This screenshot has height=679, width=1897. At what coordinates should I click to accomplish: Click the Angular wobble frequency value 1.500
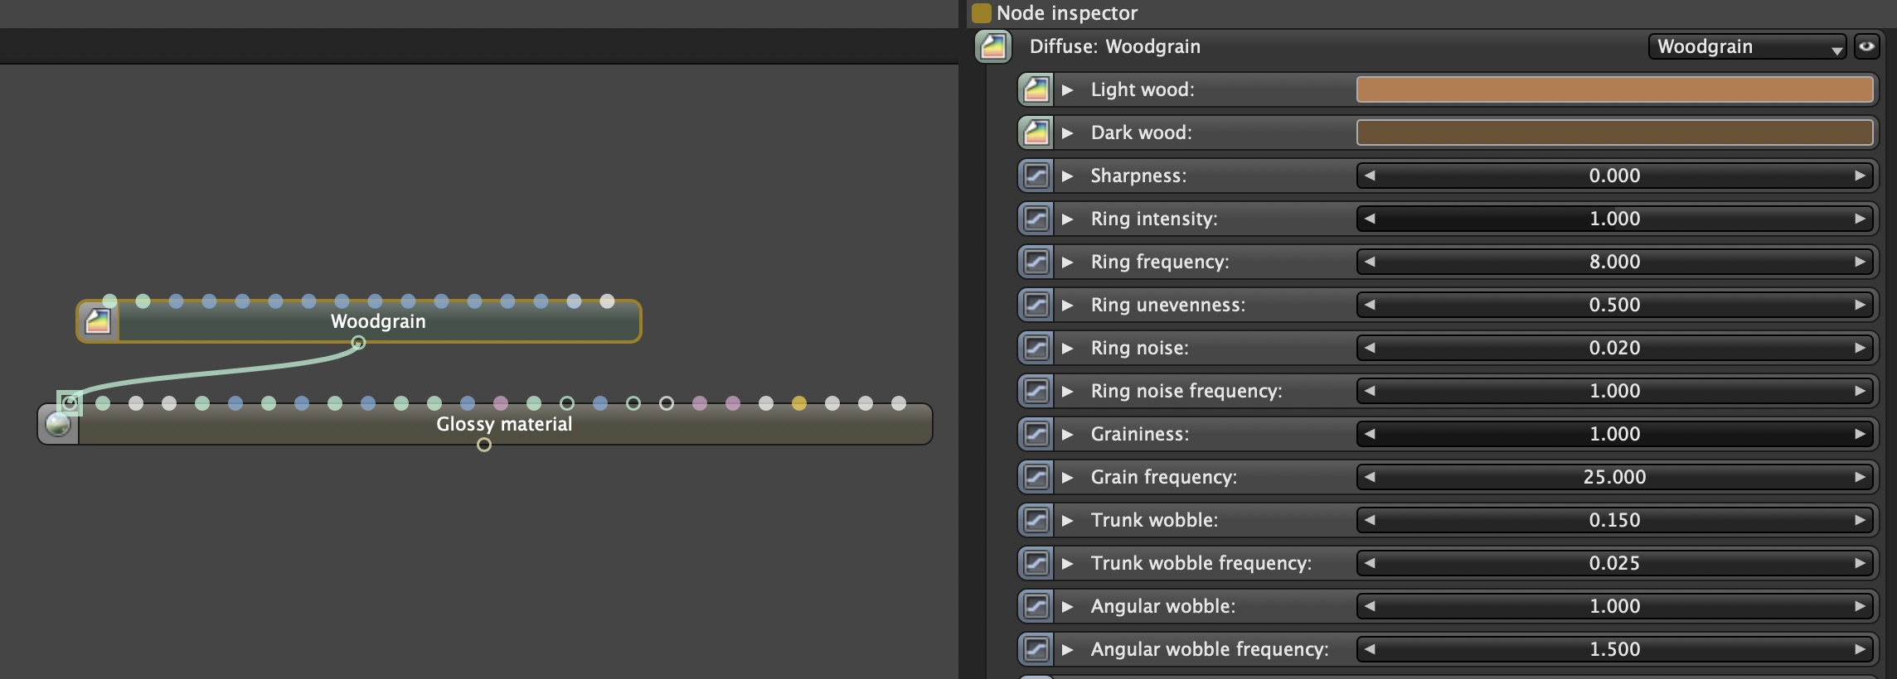(x=1615, y=649)
